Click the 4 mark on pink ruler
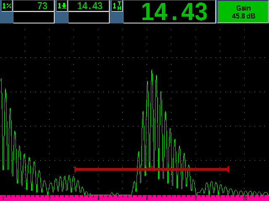 click(98, 198)
